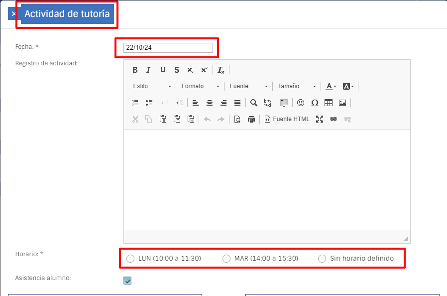This screenshot has height=296, width=447.
Task: Open the Estilo dropdown
Action: tap(152, 86)
